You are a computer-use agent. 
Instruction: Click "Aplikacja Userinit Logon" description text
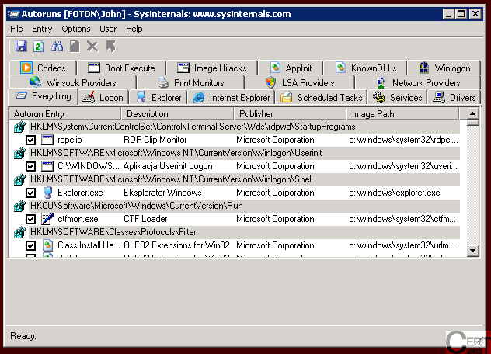coord(168,166)
